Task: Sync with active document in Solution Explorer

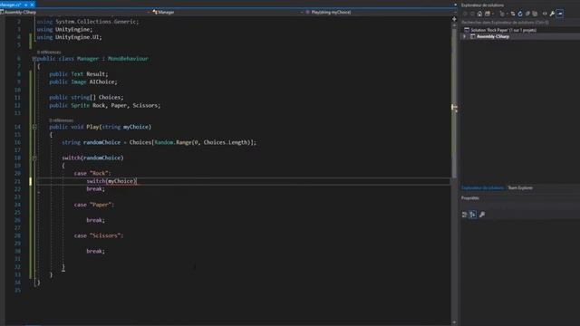Action: point(513,14)
